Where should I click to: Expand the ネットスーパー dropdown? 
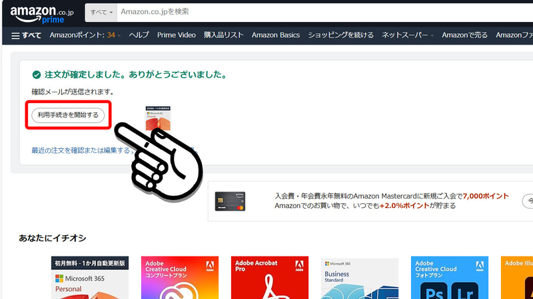pyautogui.click(x=408, y=35)
